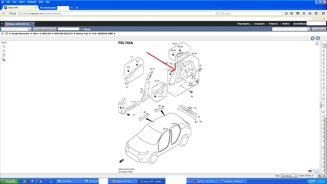
Task: Switch to PgMain Parts Menu in taskbar
Action: click(124, 181)
